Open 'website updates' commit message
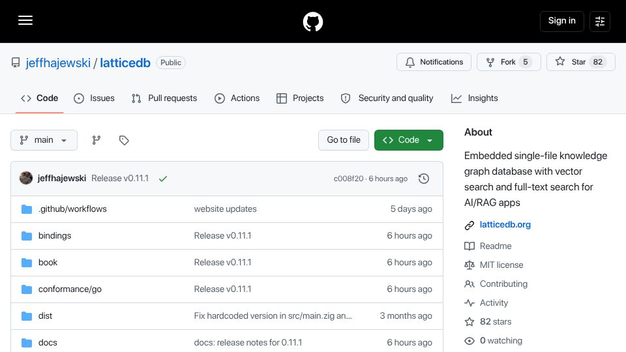Viewport: 626px width, 352px height. (x=225, y=209)
